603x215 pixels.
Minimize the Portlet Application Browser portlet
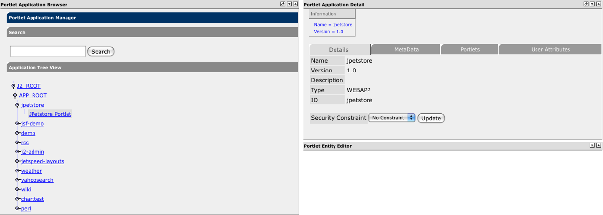click(x=289, y=4)
